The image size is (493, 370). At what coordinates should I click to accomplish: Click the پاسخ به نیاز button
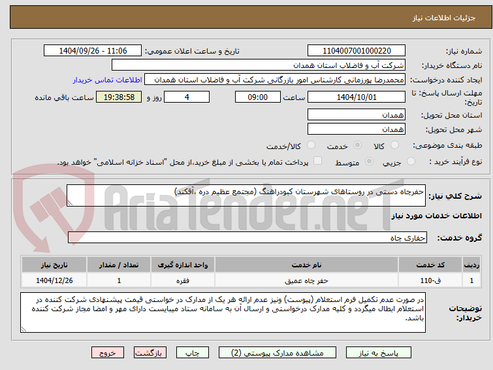point(379,353)
